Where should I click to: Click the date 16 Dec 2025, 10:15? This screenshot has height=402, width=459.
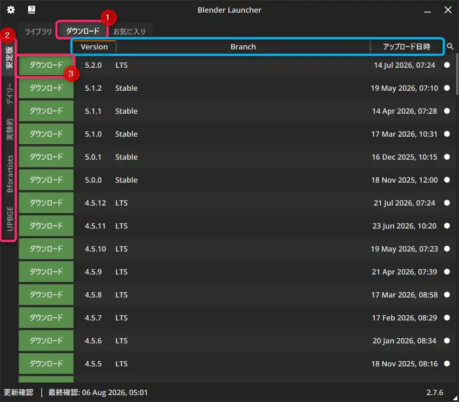tap(404, 157)
